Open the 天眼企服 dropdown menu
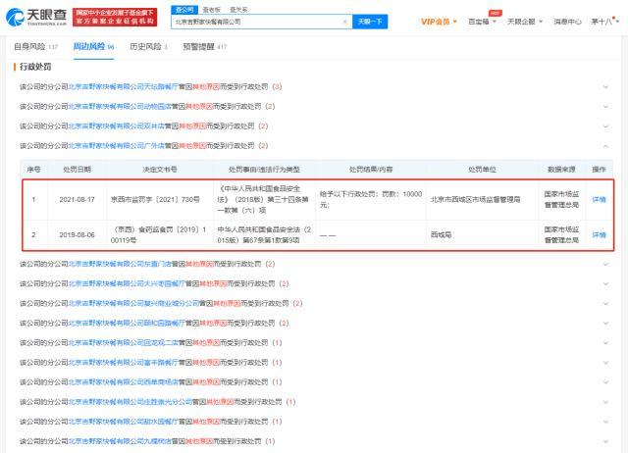 tap(525, 22)
